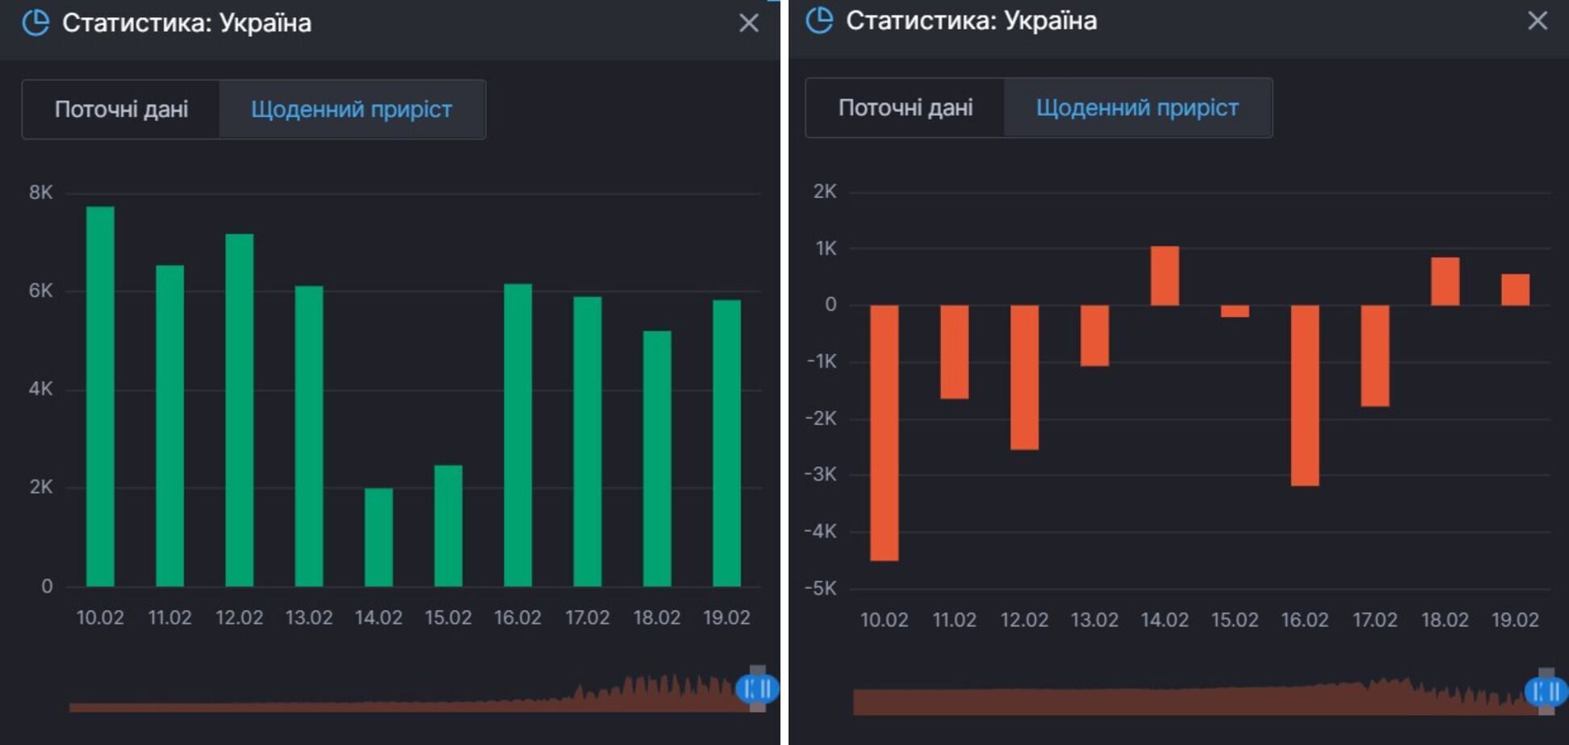Image resolution: width=1569 pixels, height=745 pixels.
Task: Close the right Статистика: Україна panel
Action: [x=1538, y=20]
